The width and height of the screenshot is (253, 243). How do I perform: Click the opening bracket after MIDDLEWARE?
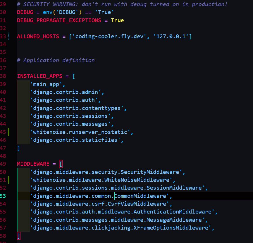coord(61,164)
